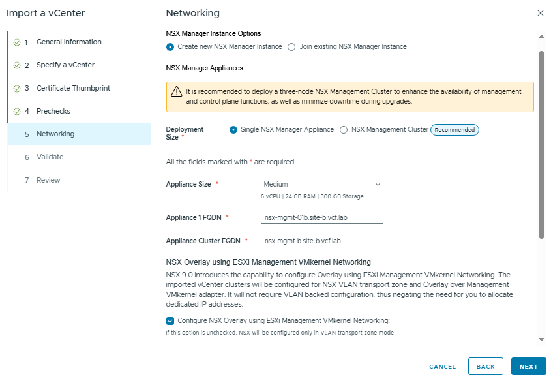551x379 pixels.
Task: Open the Appliance Size dropdown
Action: [x=321, y=185]
